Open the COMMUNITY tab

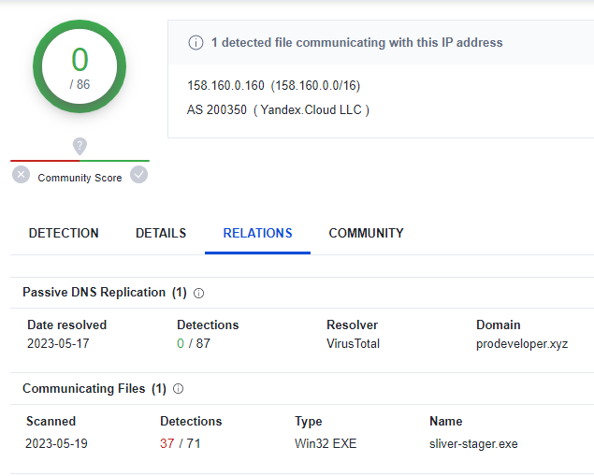367,233
